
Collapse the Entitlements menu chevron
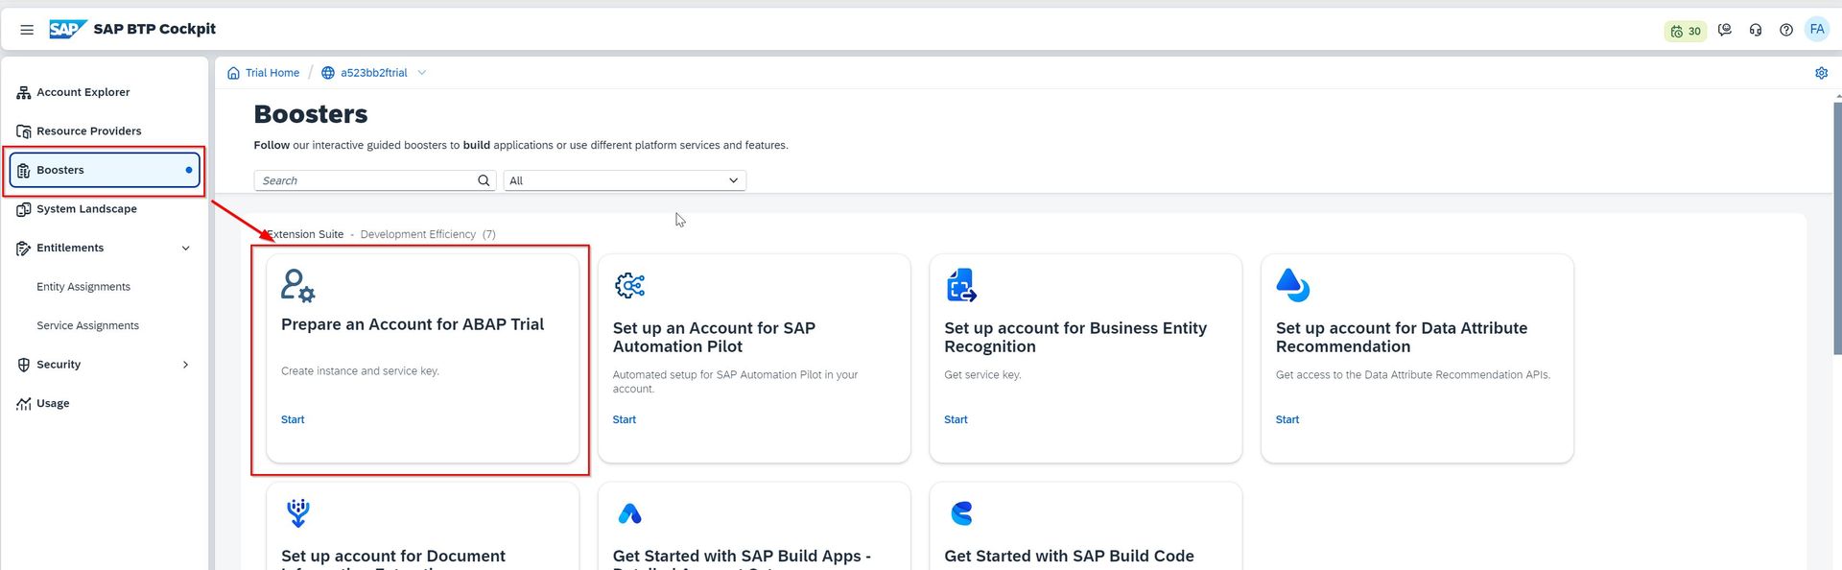click(x=185, y=249)
